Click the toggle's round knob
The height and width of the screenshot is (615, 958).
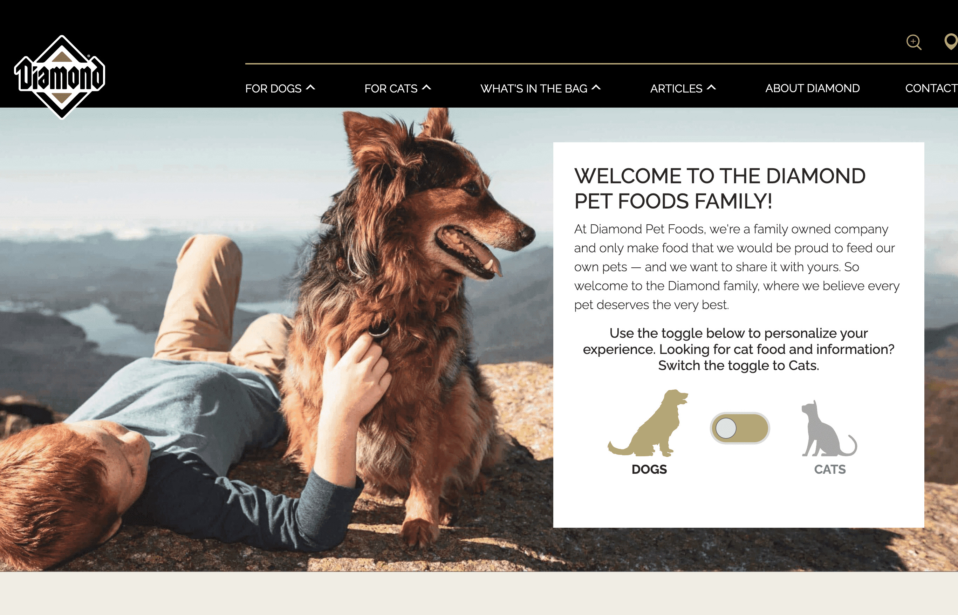[x=726, y=428]
